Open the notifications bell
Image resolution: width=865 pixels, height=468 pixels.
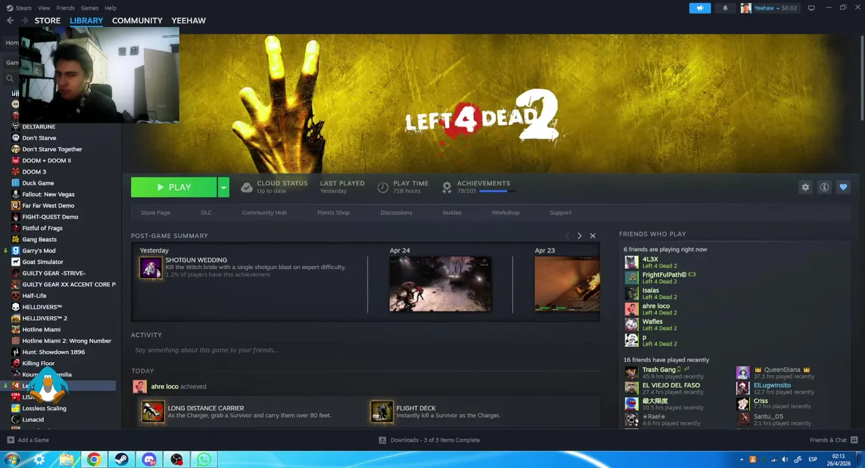[725, 8]
